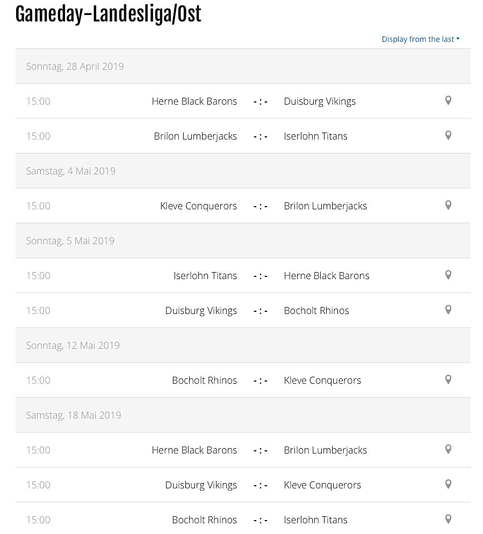The image size is (483, 534).
Task: Click map pin for Bocholt Rhinos vs Iserlohn Titans
Action: [448, 518]
